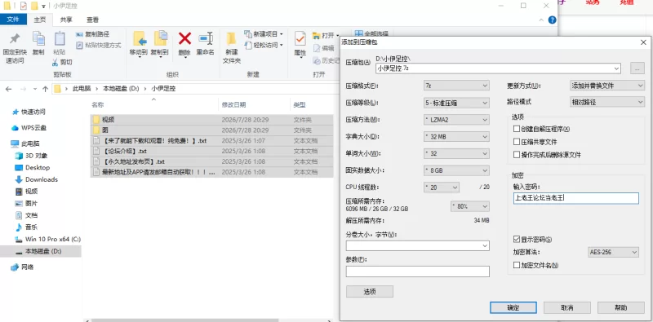Click Paste shortcut in the ribbon

(99, 45)
